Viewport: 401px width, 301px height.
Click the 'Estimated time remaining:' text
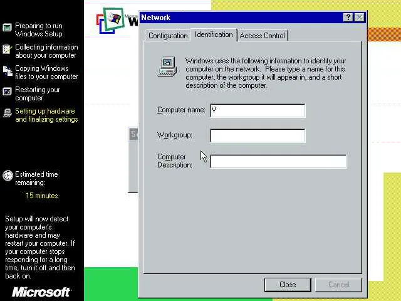[36, 178]
